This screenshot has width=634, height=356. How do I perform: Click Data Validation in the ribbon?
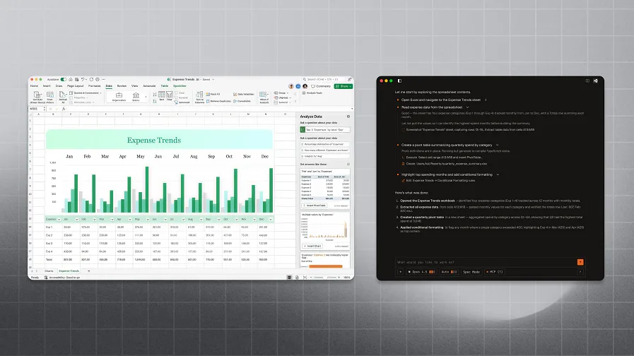pyautogui.click(x=243, y=94)
